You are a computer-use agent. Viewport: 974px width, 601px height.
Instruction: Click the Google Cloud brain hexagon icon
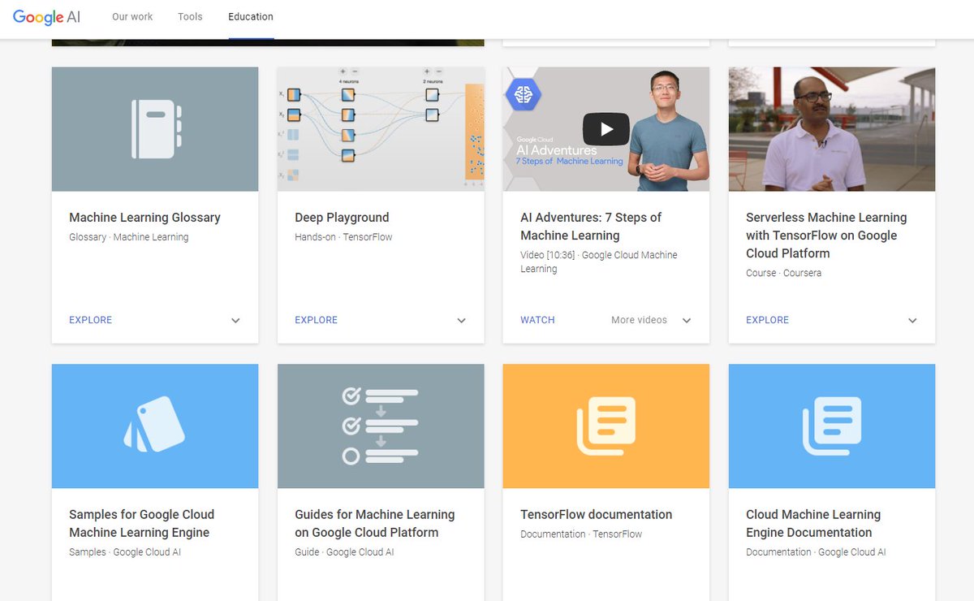pos(523,94)
